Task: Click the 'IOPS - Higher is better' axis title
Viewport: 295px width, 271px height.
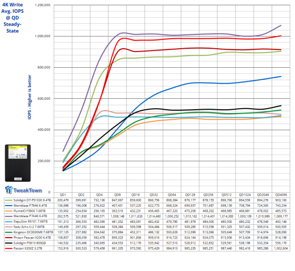Action: pos(29,97)
